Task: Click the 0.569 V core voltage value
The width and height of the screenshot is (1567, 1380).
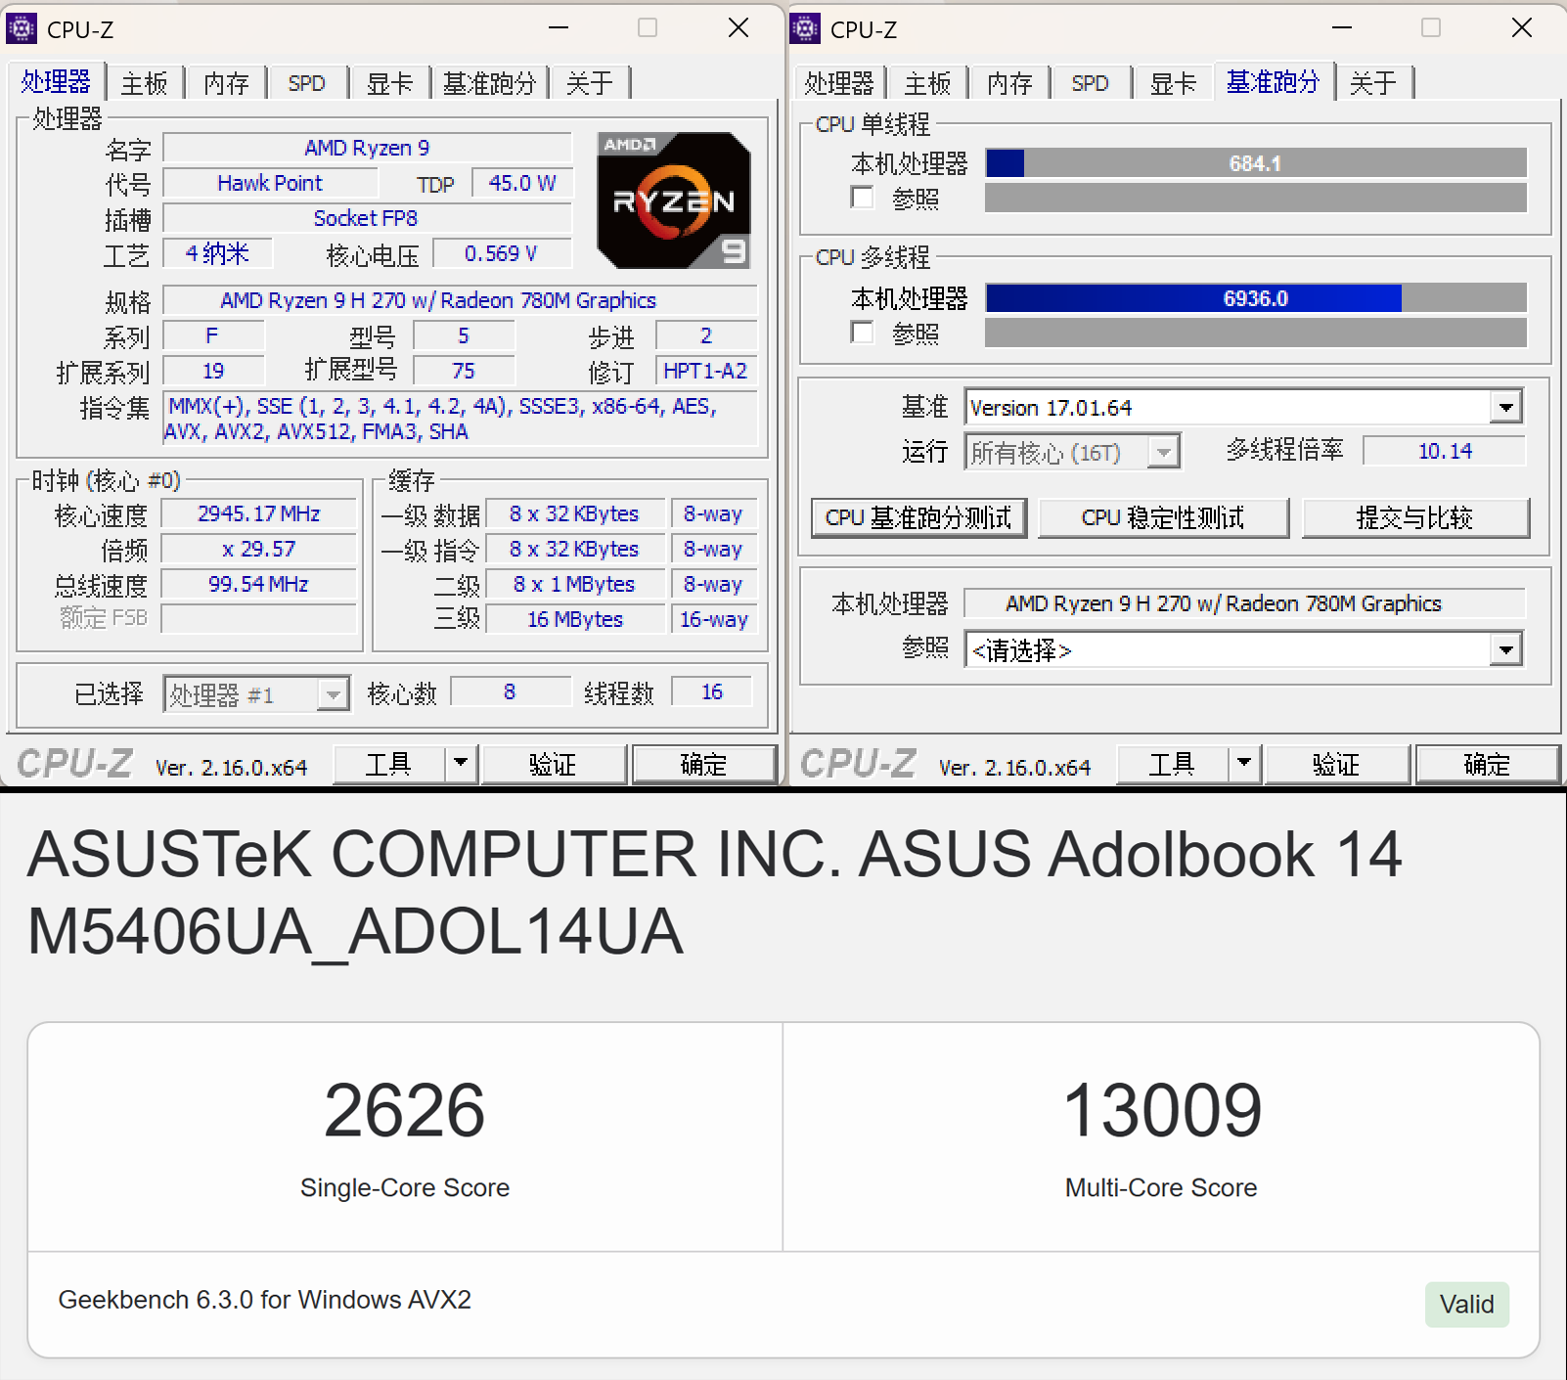Action: point(501,253)
